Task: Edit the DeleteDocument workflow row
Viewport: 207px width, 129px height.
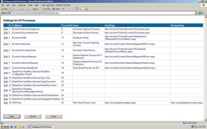Action: tap(6, 85)
